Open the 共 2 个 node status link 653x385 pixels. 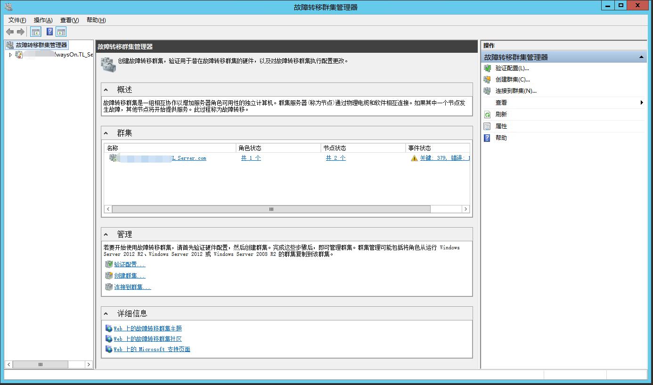[x=335, y=158]
